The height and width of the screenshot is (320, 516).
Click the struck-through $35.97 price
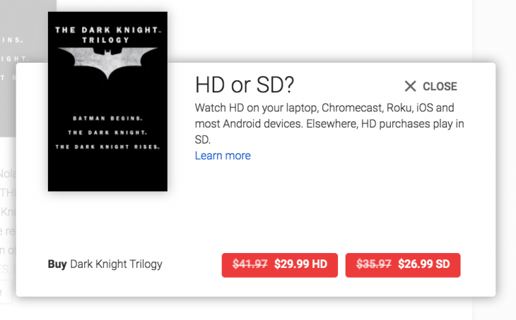(374, 264)
